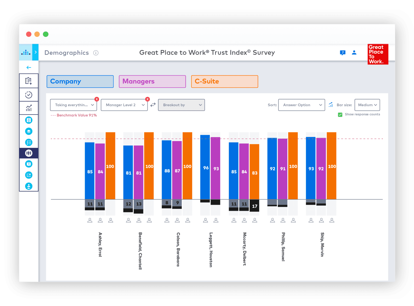
Task: Click the Leggett, Houston axis label
Action: click(x=211, y=250)
